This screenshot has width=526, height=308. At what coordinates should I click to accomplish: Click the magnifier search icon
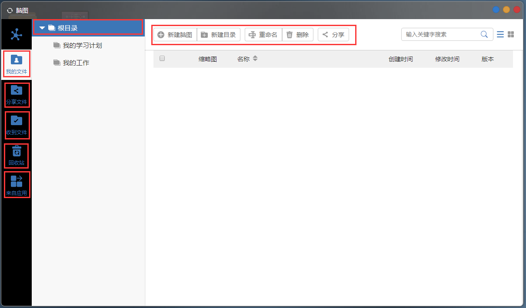484,34
